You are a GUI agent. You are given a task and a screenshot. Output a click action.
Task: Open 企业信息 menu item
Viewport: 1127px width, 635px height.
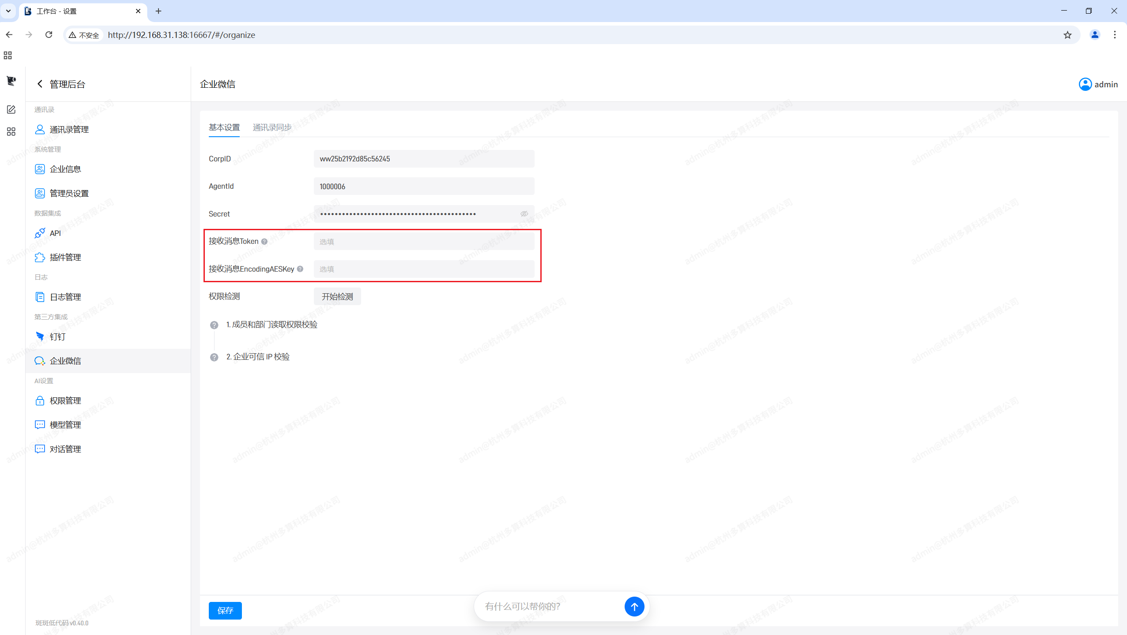[108, 169]
